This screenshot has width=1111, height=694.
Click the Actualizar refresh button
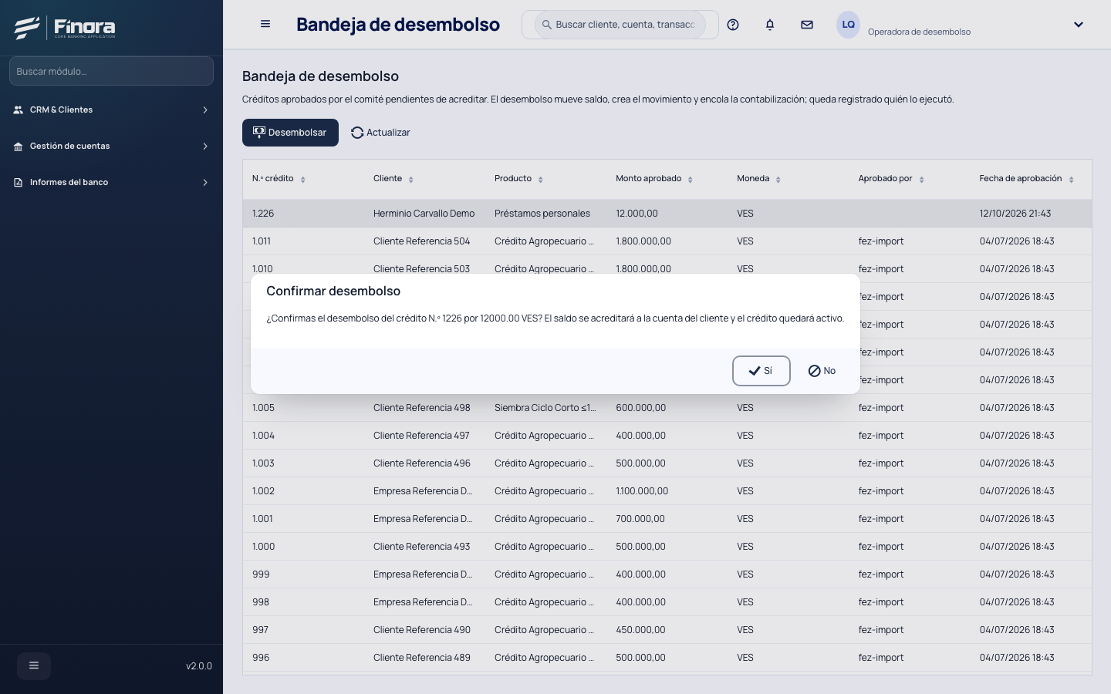click(380, 133)
